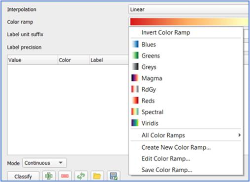Select the Spectral ramp swatch icon
Image resolution: width=250 pixels, height=183 pixels.
(135, 112)
